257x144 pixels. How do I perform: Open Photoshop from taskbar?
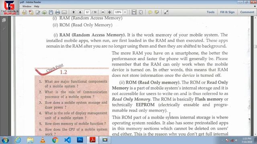click(80, 140)
